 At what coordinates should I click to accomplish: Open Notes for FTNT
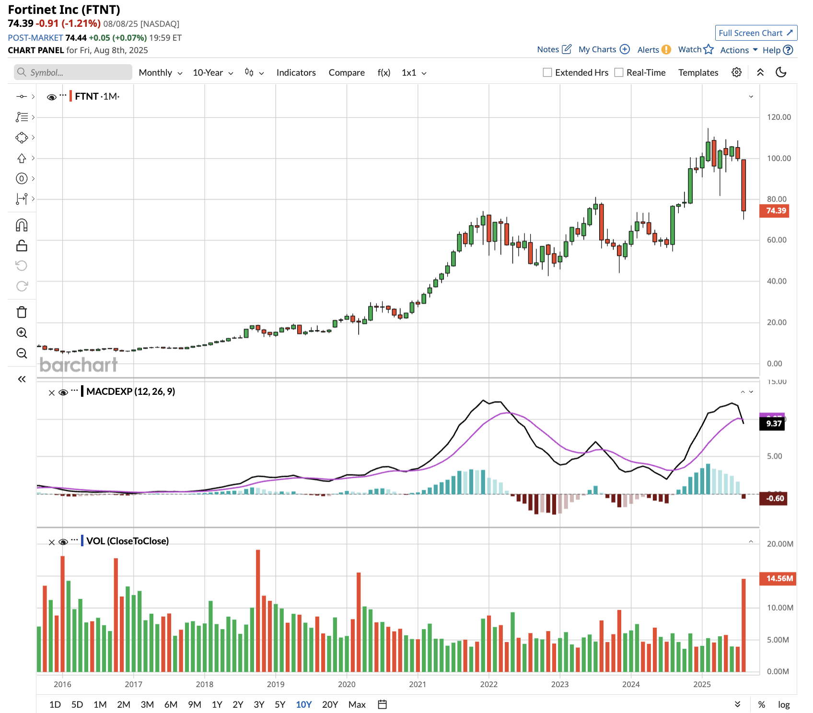554,49
